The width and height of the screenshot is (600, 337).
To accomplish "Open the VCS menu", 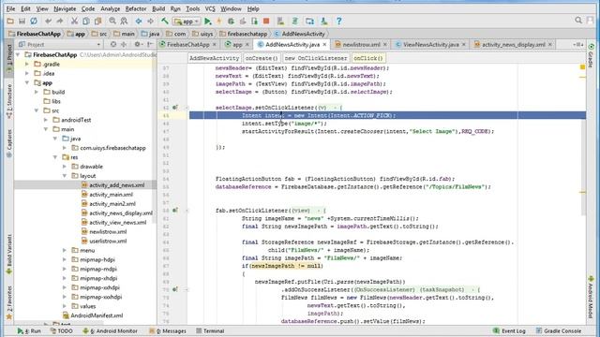I will point(210,8).
